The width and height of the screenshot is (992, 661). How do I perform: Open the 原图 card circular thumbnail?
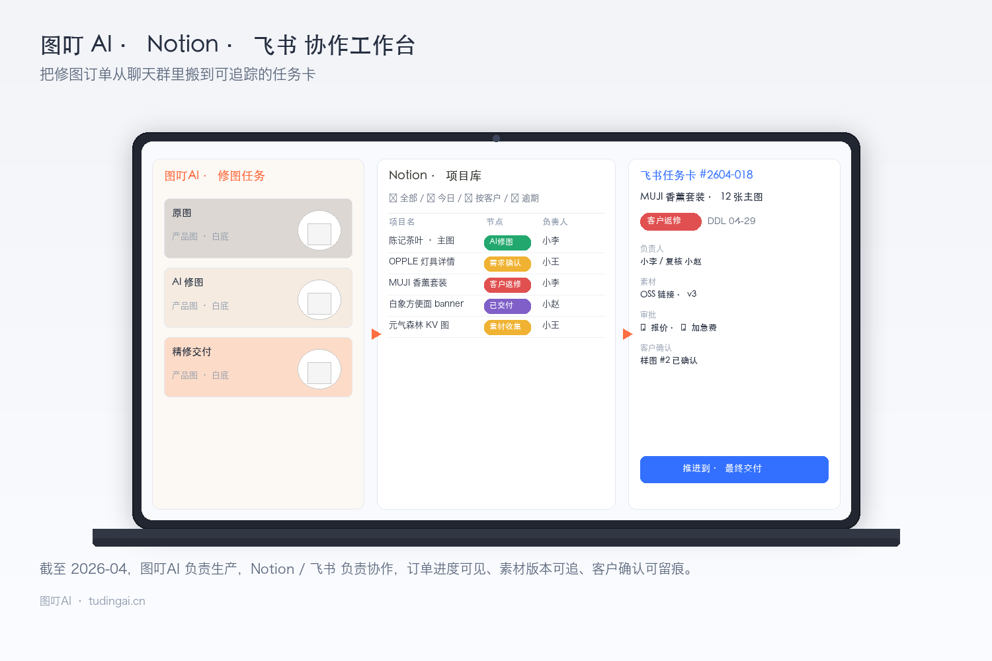click(x=319, y=231)
